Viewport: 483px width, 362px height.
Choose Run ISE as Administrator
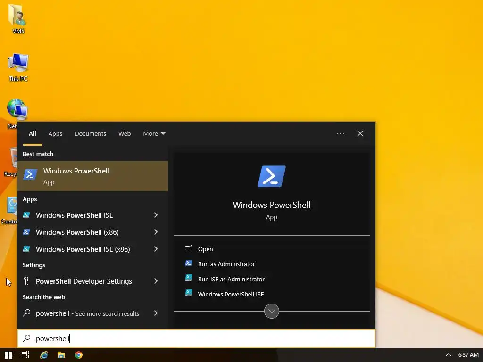click(231, 279)
